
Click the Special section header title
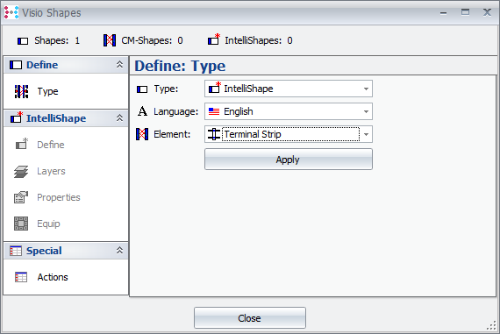pos(44,251)
